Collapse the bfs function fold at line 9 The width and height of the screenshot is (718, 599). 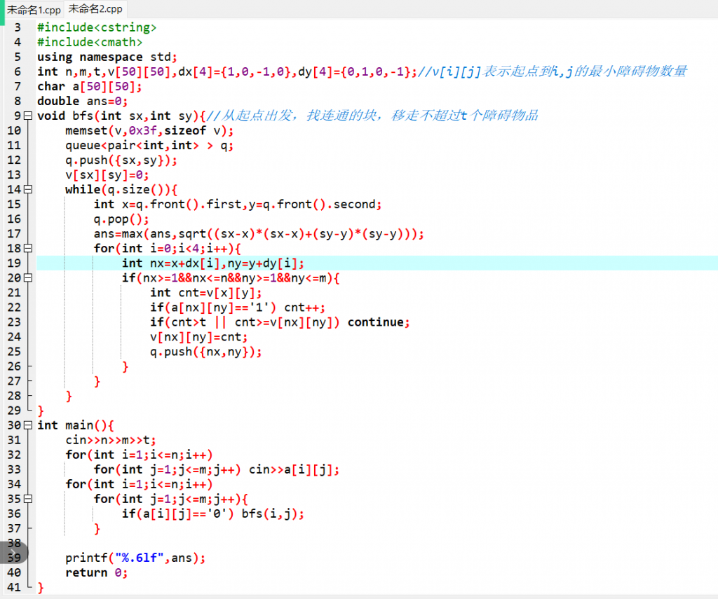[x=28, y=116]
